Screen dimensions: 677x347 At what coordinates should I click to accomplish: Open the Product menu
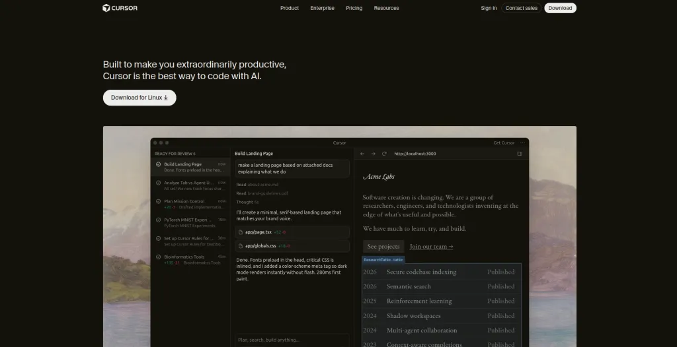coord(290,8)
